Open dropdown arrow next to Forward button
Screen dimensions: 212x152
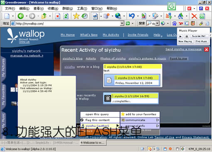pos(38,16)
